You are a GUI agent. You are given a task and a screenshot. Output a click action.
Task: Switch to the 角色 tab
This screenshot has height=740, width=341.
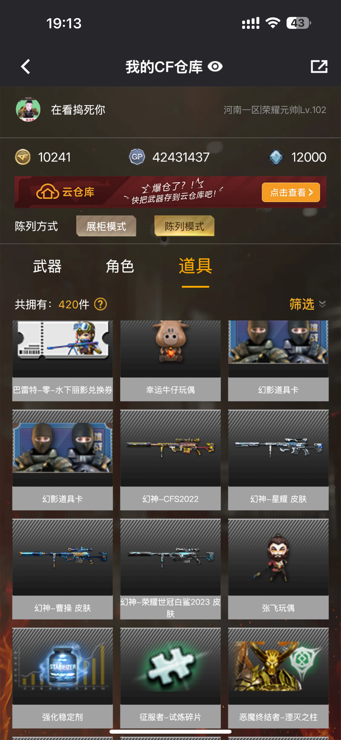tap(120, 266)
